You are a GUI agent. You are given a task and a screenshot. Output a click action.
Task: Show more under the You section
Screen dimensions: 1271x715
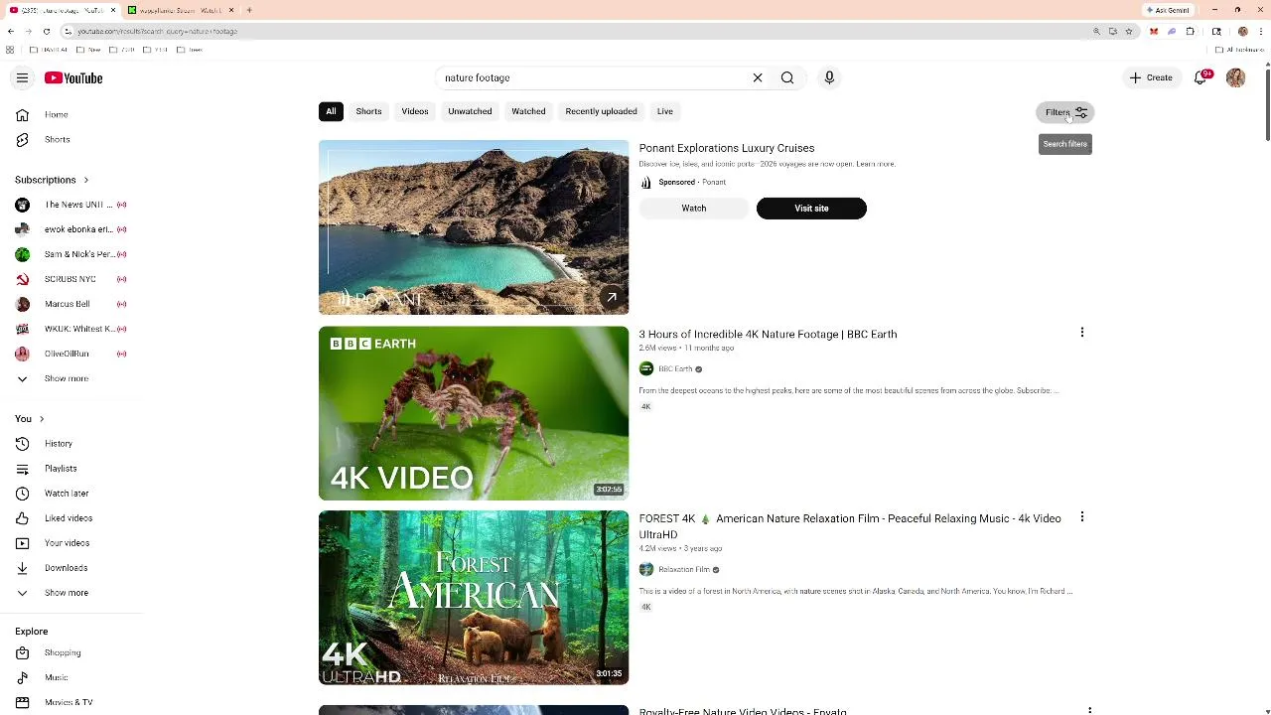click(71, 593)
